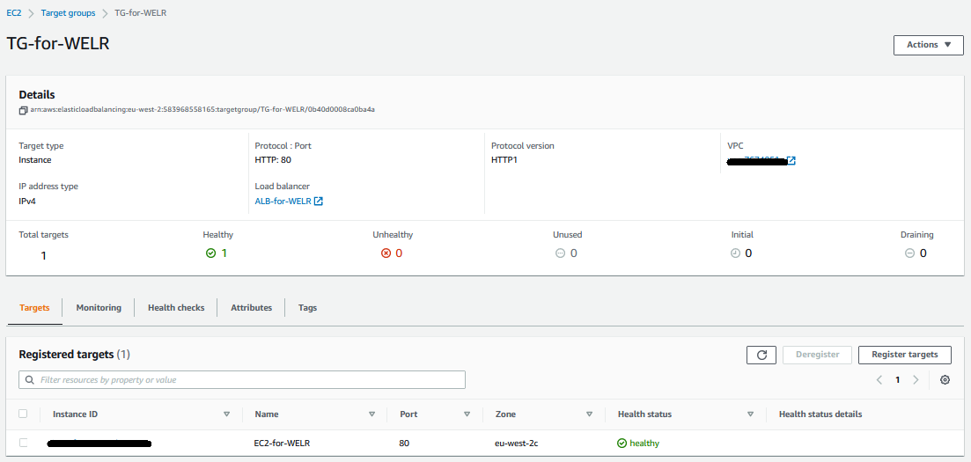Open the Actions dropdown menu
Viewport: 971px width, 462px height.
click(x=928, y=45)
